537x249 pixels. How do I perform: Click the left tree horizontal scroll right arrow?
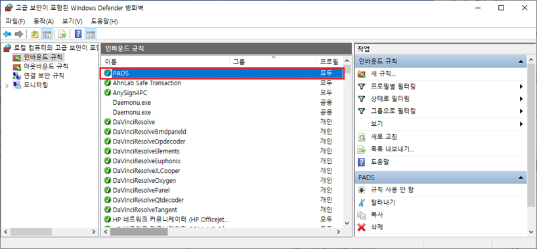click(x=94, y=231)
